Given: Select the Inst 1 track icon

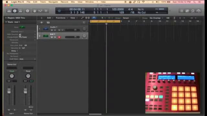Looking at the screenshot, I should tap(46, 36).
